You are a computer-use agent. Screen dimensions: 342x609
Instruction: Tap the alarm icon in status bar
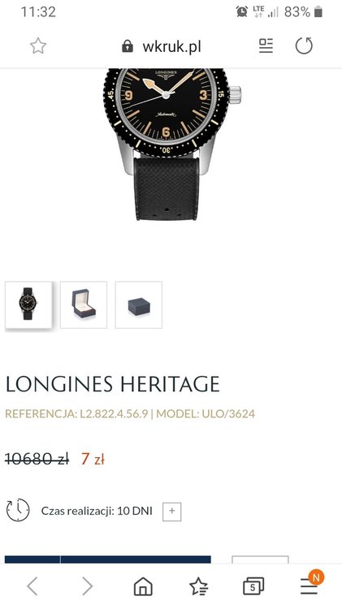(x=242, y=11)
